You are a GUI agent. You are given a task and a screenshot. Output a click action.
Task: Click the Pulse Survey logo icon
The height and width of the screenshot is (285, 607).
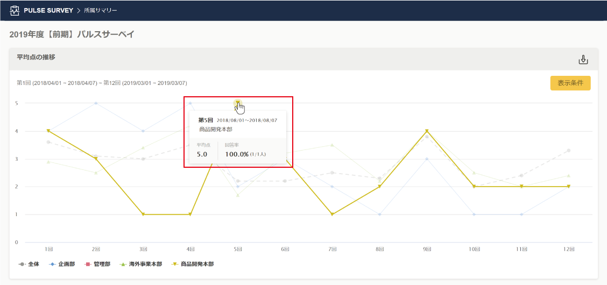[x=15, y=10]
